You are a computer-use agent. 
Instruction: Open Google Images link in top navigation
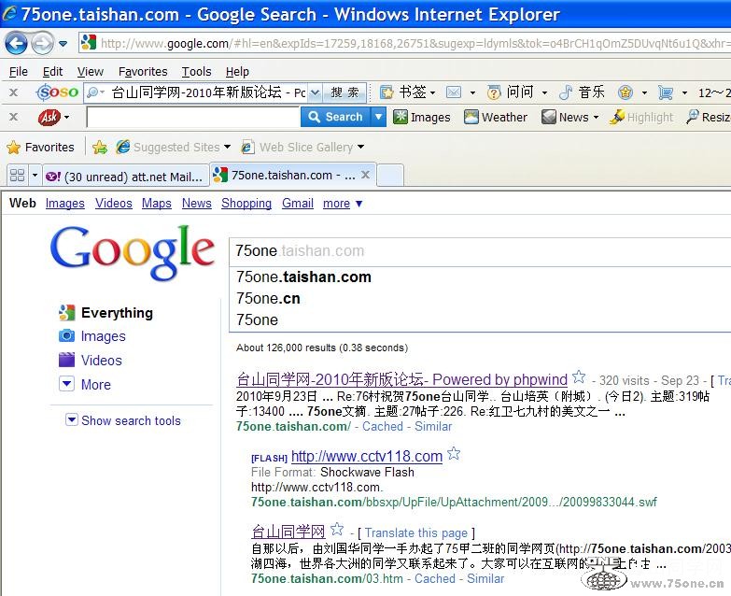point(64,204)
